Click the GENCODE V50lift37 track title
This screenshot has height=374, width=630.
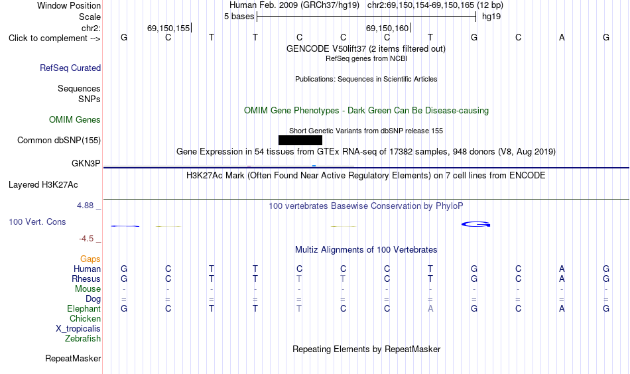pyautogui.click(x=366, y=48)
